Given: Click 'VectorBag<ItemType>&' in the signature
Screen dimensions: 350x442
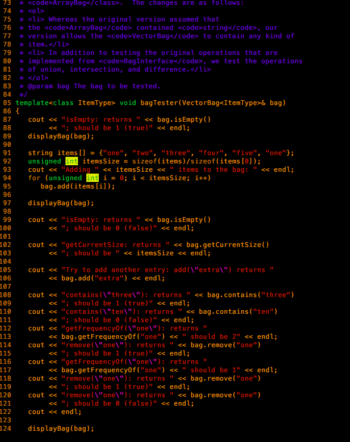Looking at the screenshot, I should point(224,103).
